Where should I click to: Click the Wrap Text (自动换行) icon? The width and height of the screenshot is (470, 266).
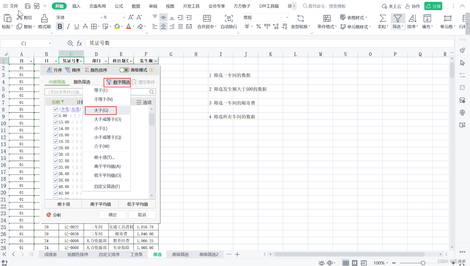coord(229,18)
